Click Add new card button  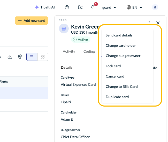[32, 21]
